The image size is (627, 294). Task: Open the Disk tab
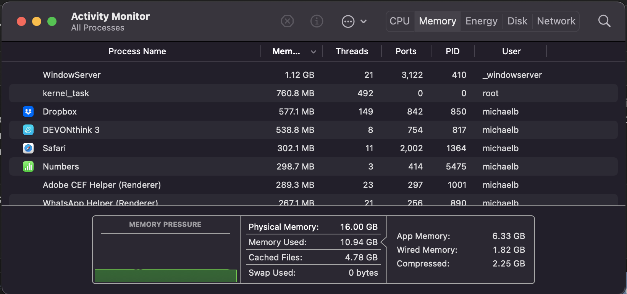point(517,21)
